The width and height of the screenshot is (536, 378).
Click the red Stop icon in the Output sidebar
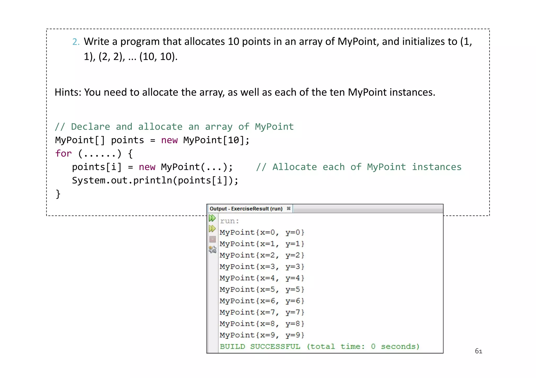(x=213, y=239)
